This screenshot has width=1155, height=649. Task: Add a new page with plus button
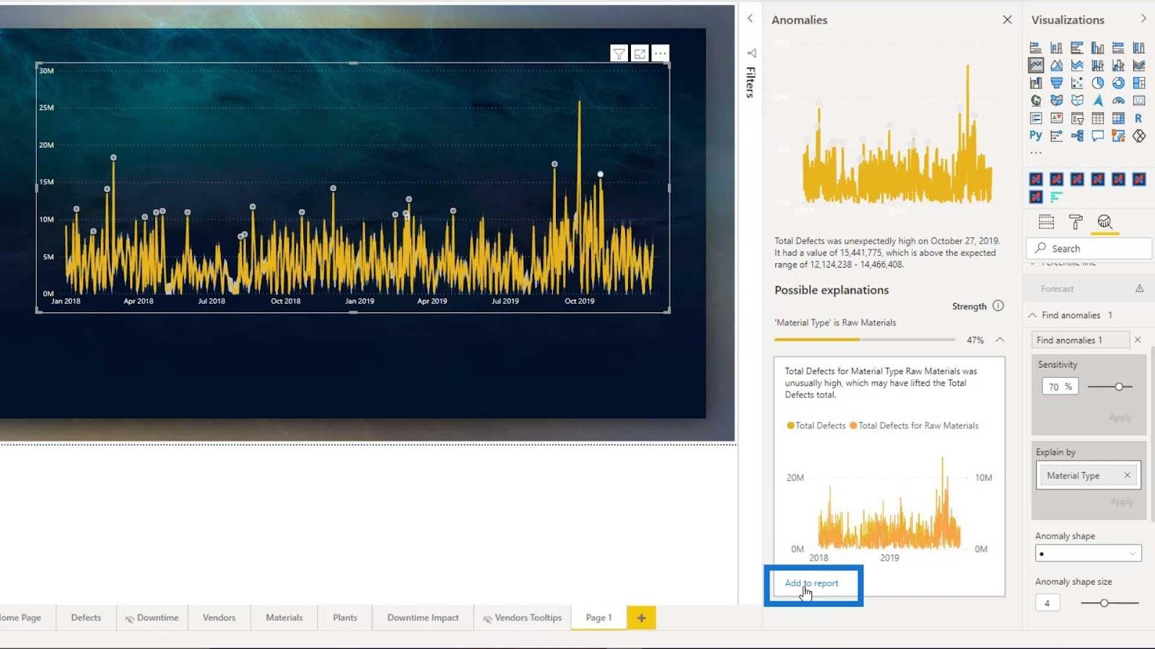coord(641,617)
